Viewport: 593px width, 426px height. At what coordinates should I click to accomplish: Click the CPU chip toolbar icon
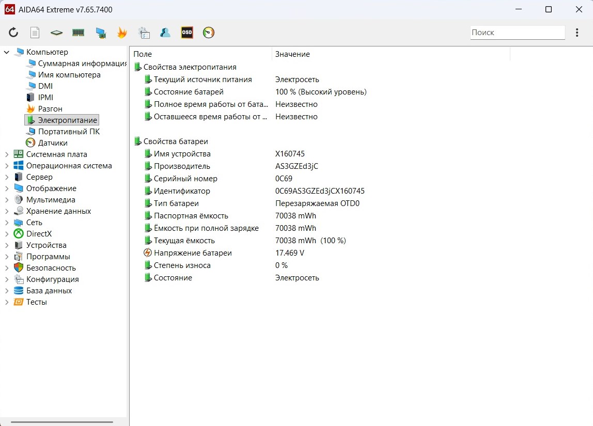56,33
